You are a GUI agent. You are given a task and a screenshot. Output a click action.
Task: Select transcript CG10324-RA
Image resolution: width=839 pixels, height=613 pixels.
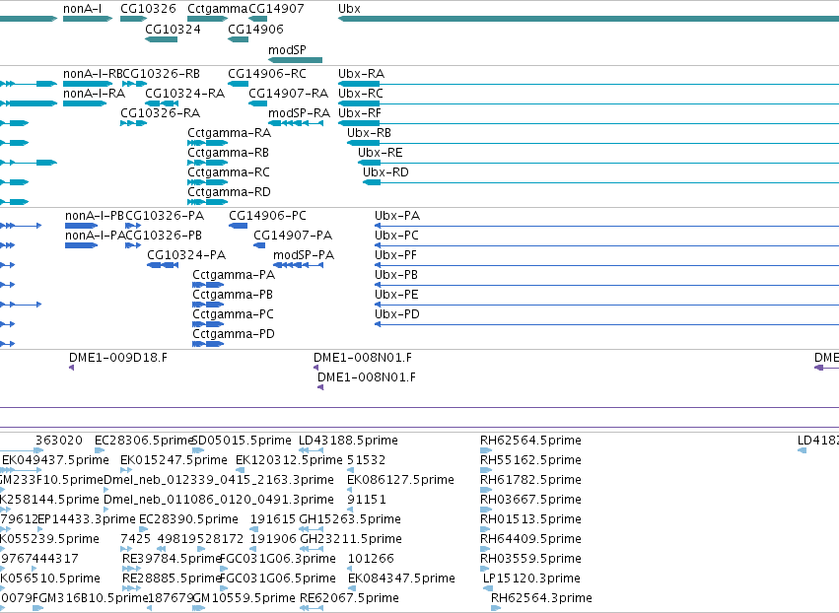tap(185, 93)
